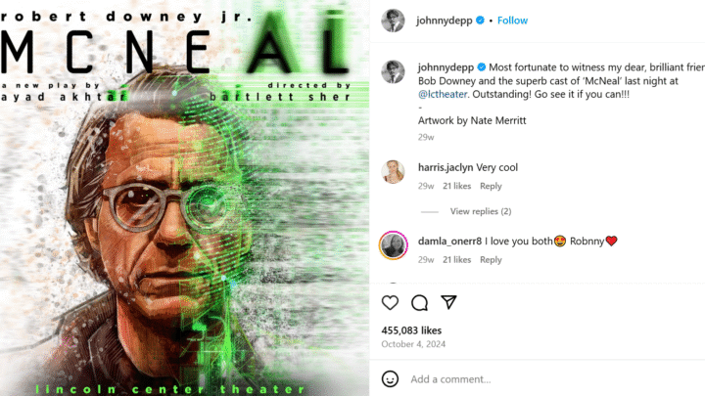
Task: Click harris.jaclyn's profile picture
Action: [393, 172]
